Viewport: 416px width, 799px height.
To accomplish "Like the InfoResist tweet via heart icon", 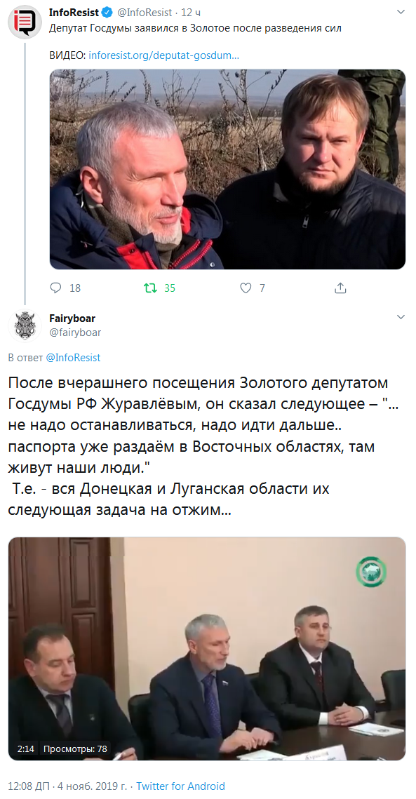I will coord(246,288).
